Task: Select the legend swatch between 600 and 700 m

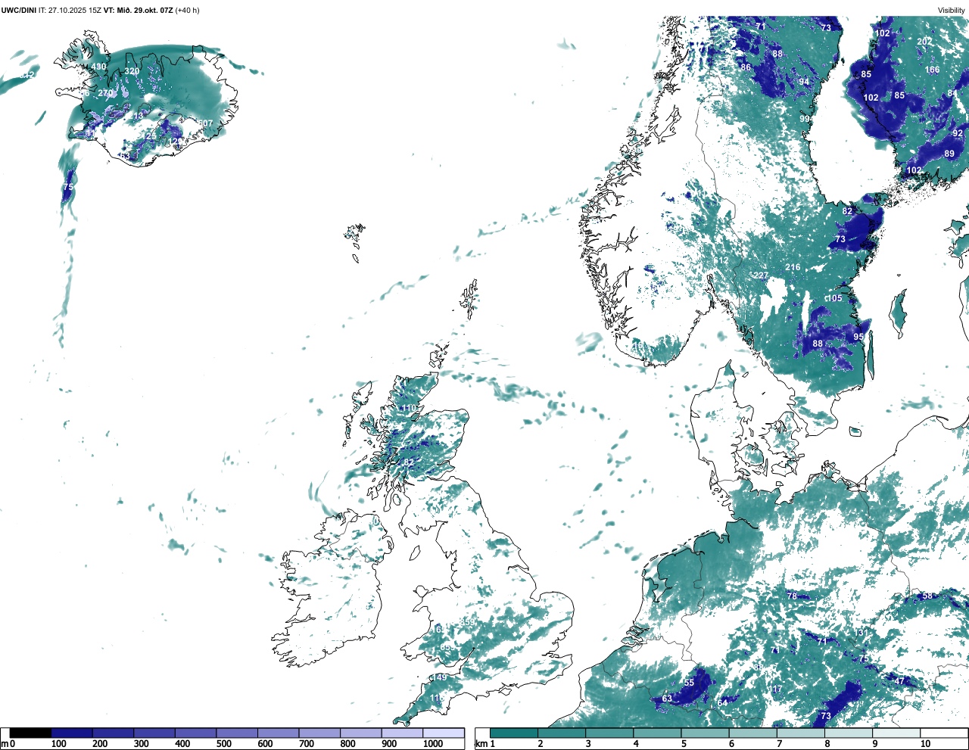Action: point(279,733)
